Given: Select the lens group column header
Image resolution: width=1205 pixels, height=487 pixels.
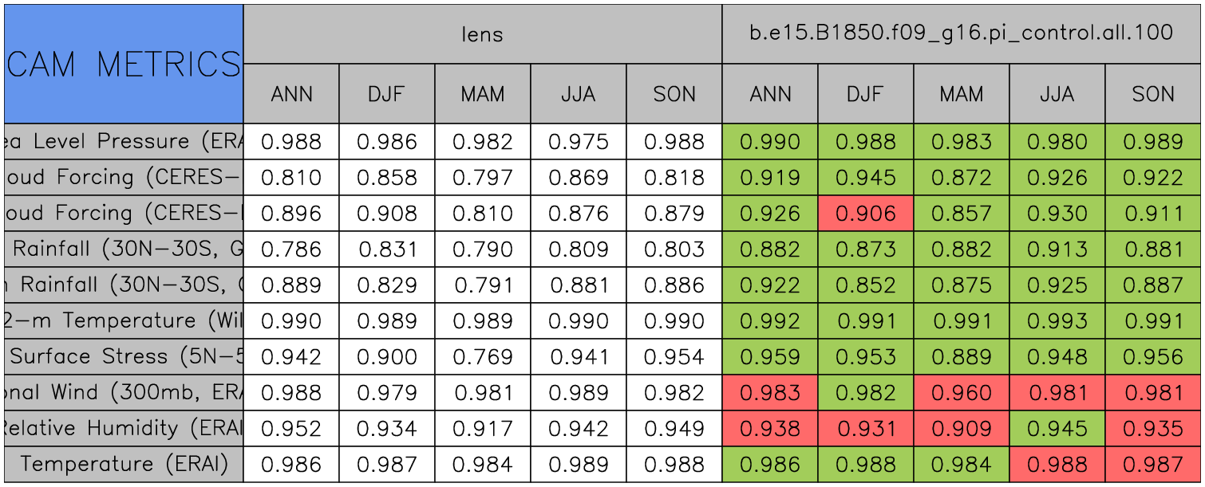Looking at the screenshot, I should (x=482, y=34).
